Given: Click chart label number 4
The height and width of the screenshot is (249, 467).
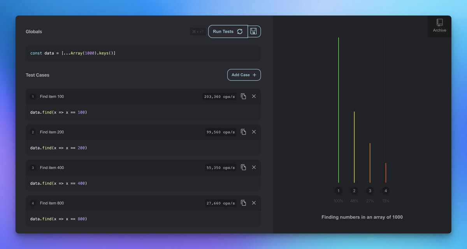Looking at the screenshot, I should tap(386, 191).
